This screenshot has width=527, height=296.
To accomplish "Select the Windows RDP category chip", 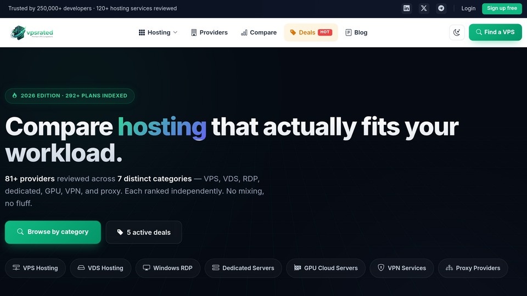I will click(168, 268).
